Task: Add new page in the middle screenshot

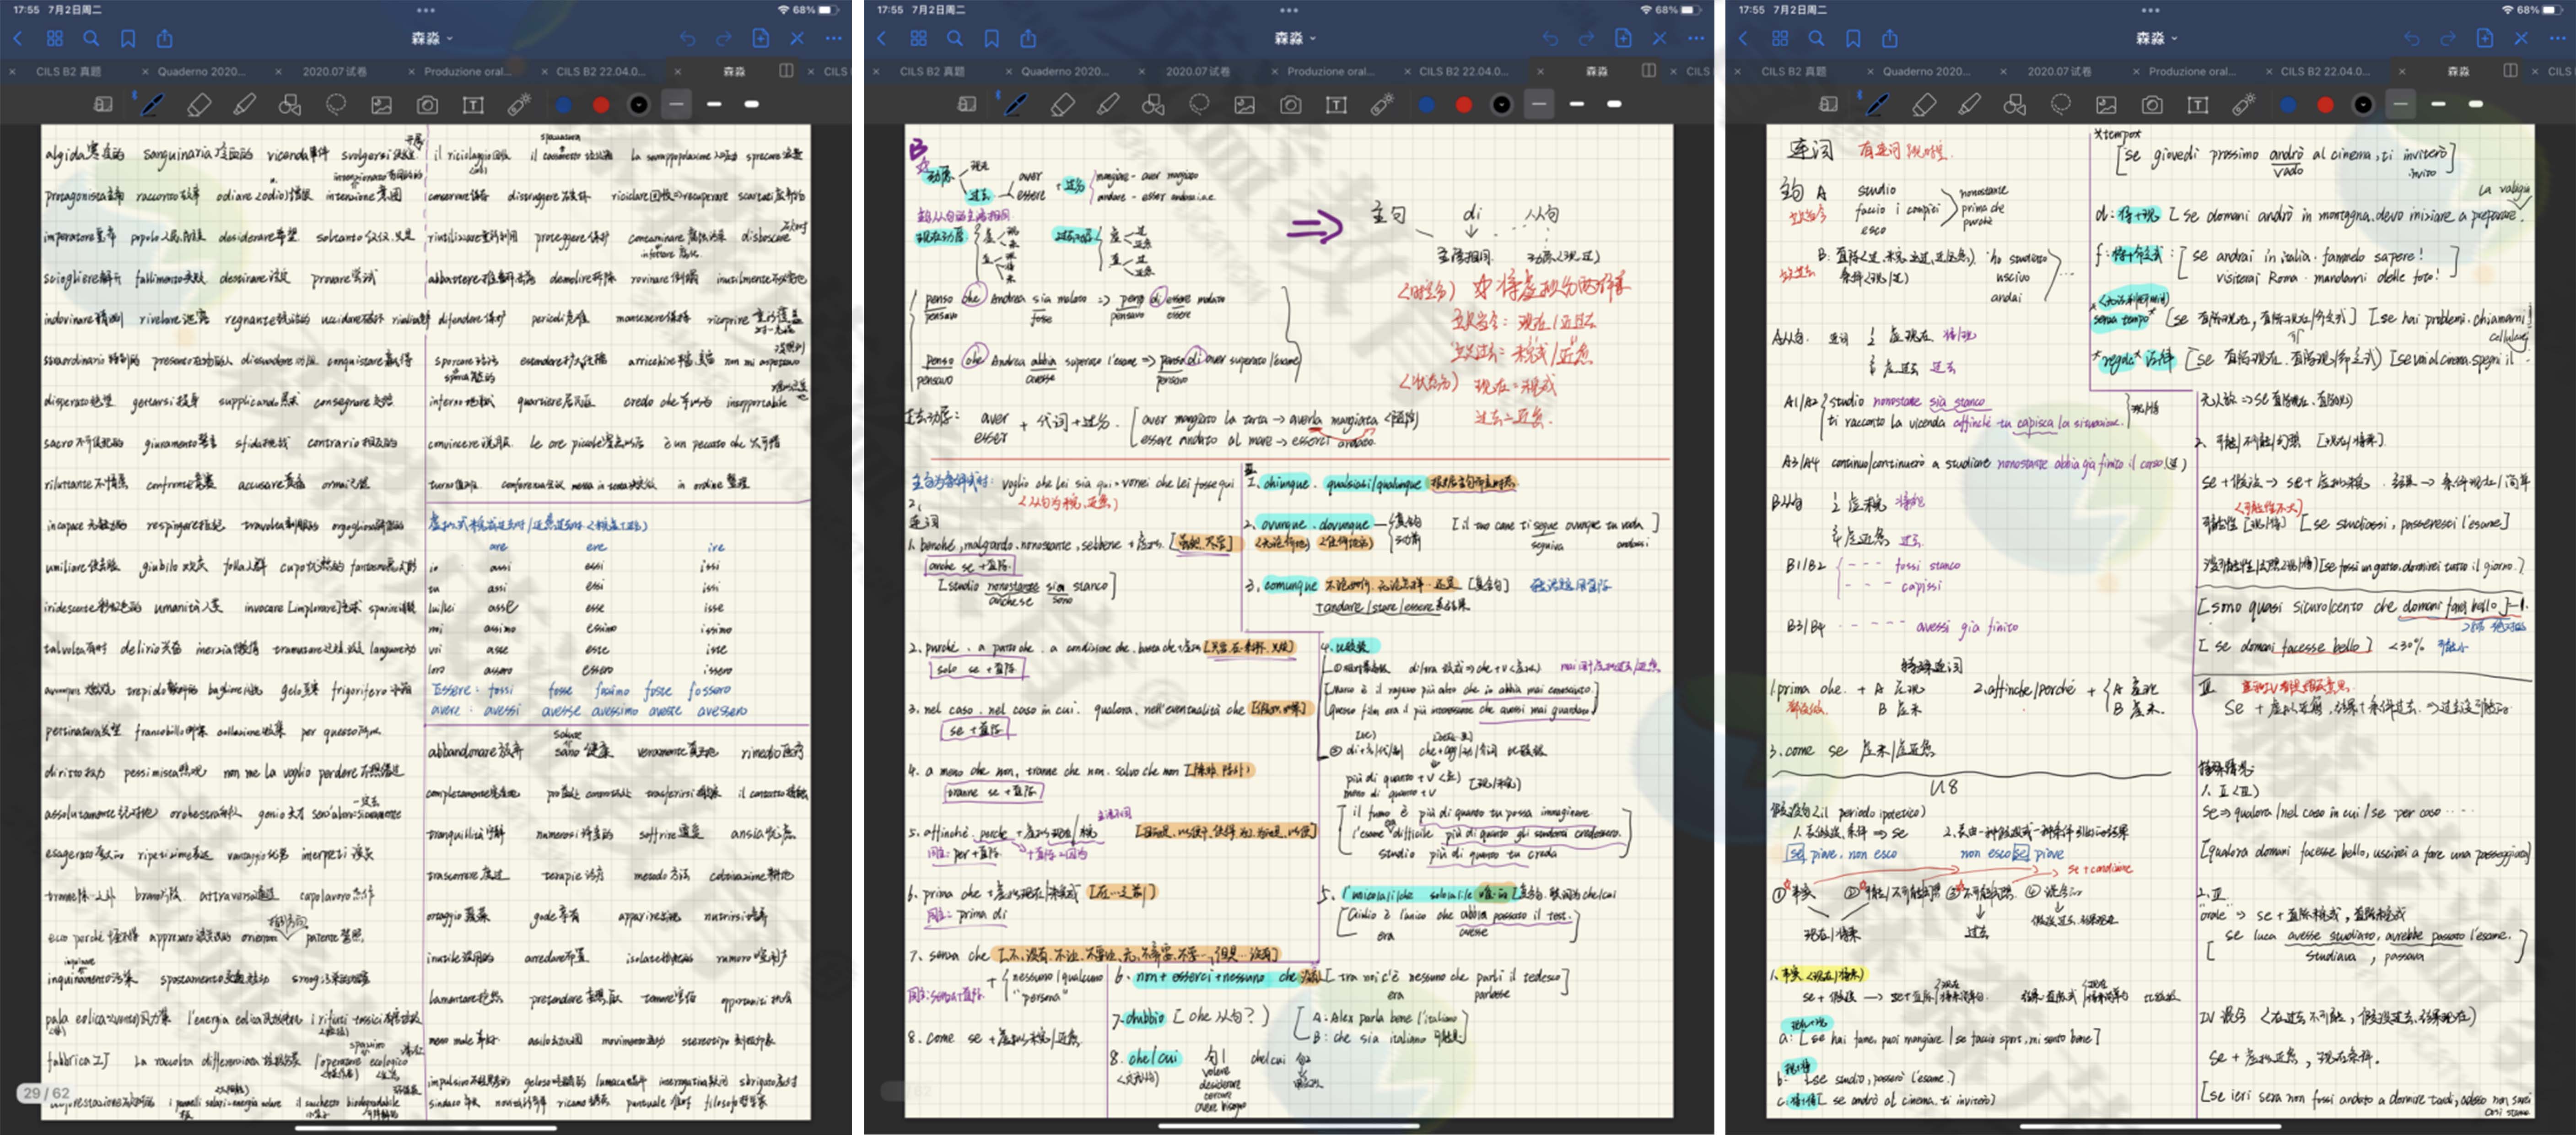Action: [x=1623, y=38]
